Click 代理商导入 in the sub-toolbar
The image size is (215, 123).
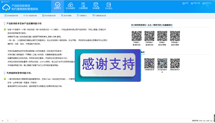pyautogui.click(x=82, y=15)
